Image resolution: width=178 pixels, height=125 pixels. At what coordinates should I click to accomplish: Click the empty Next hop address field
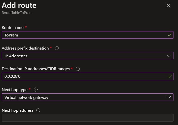87,118
